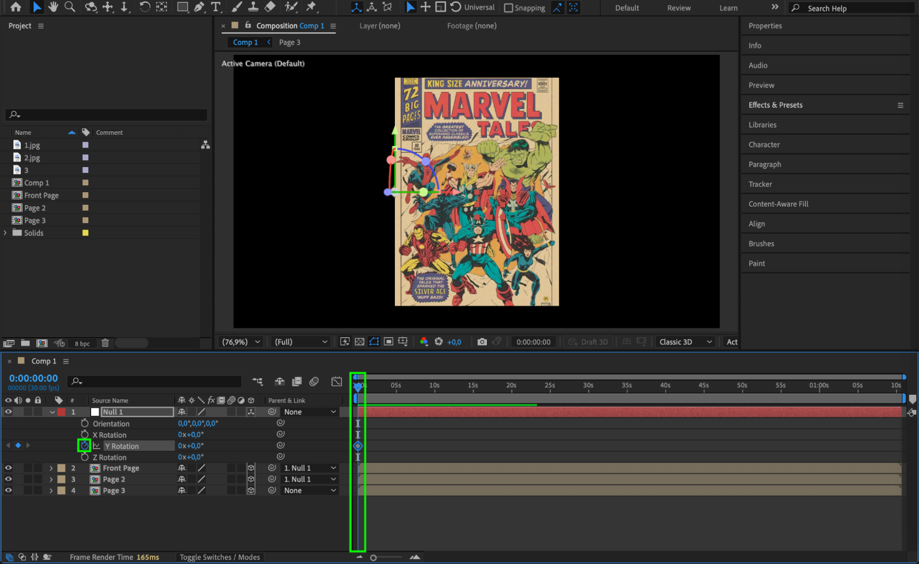Select the Pen tool
The height and width of the screenshot is (564, 919).
click(199, 7)
